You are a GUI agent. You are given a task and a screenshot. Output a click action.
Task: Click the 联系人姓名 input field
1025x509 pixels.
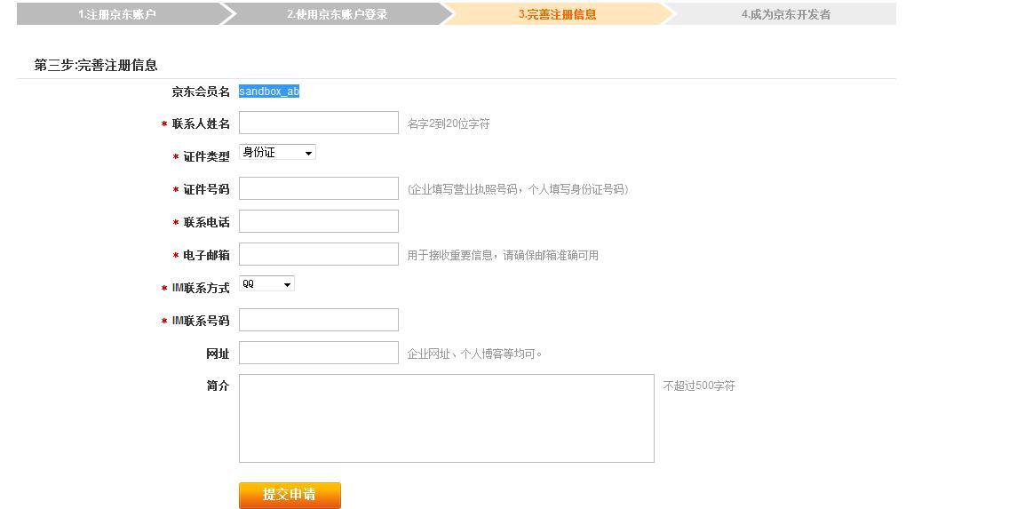coord(318,123)
